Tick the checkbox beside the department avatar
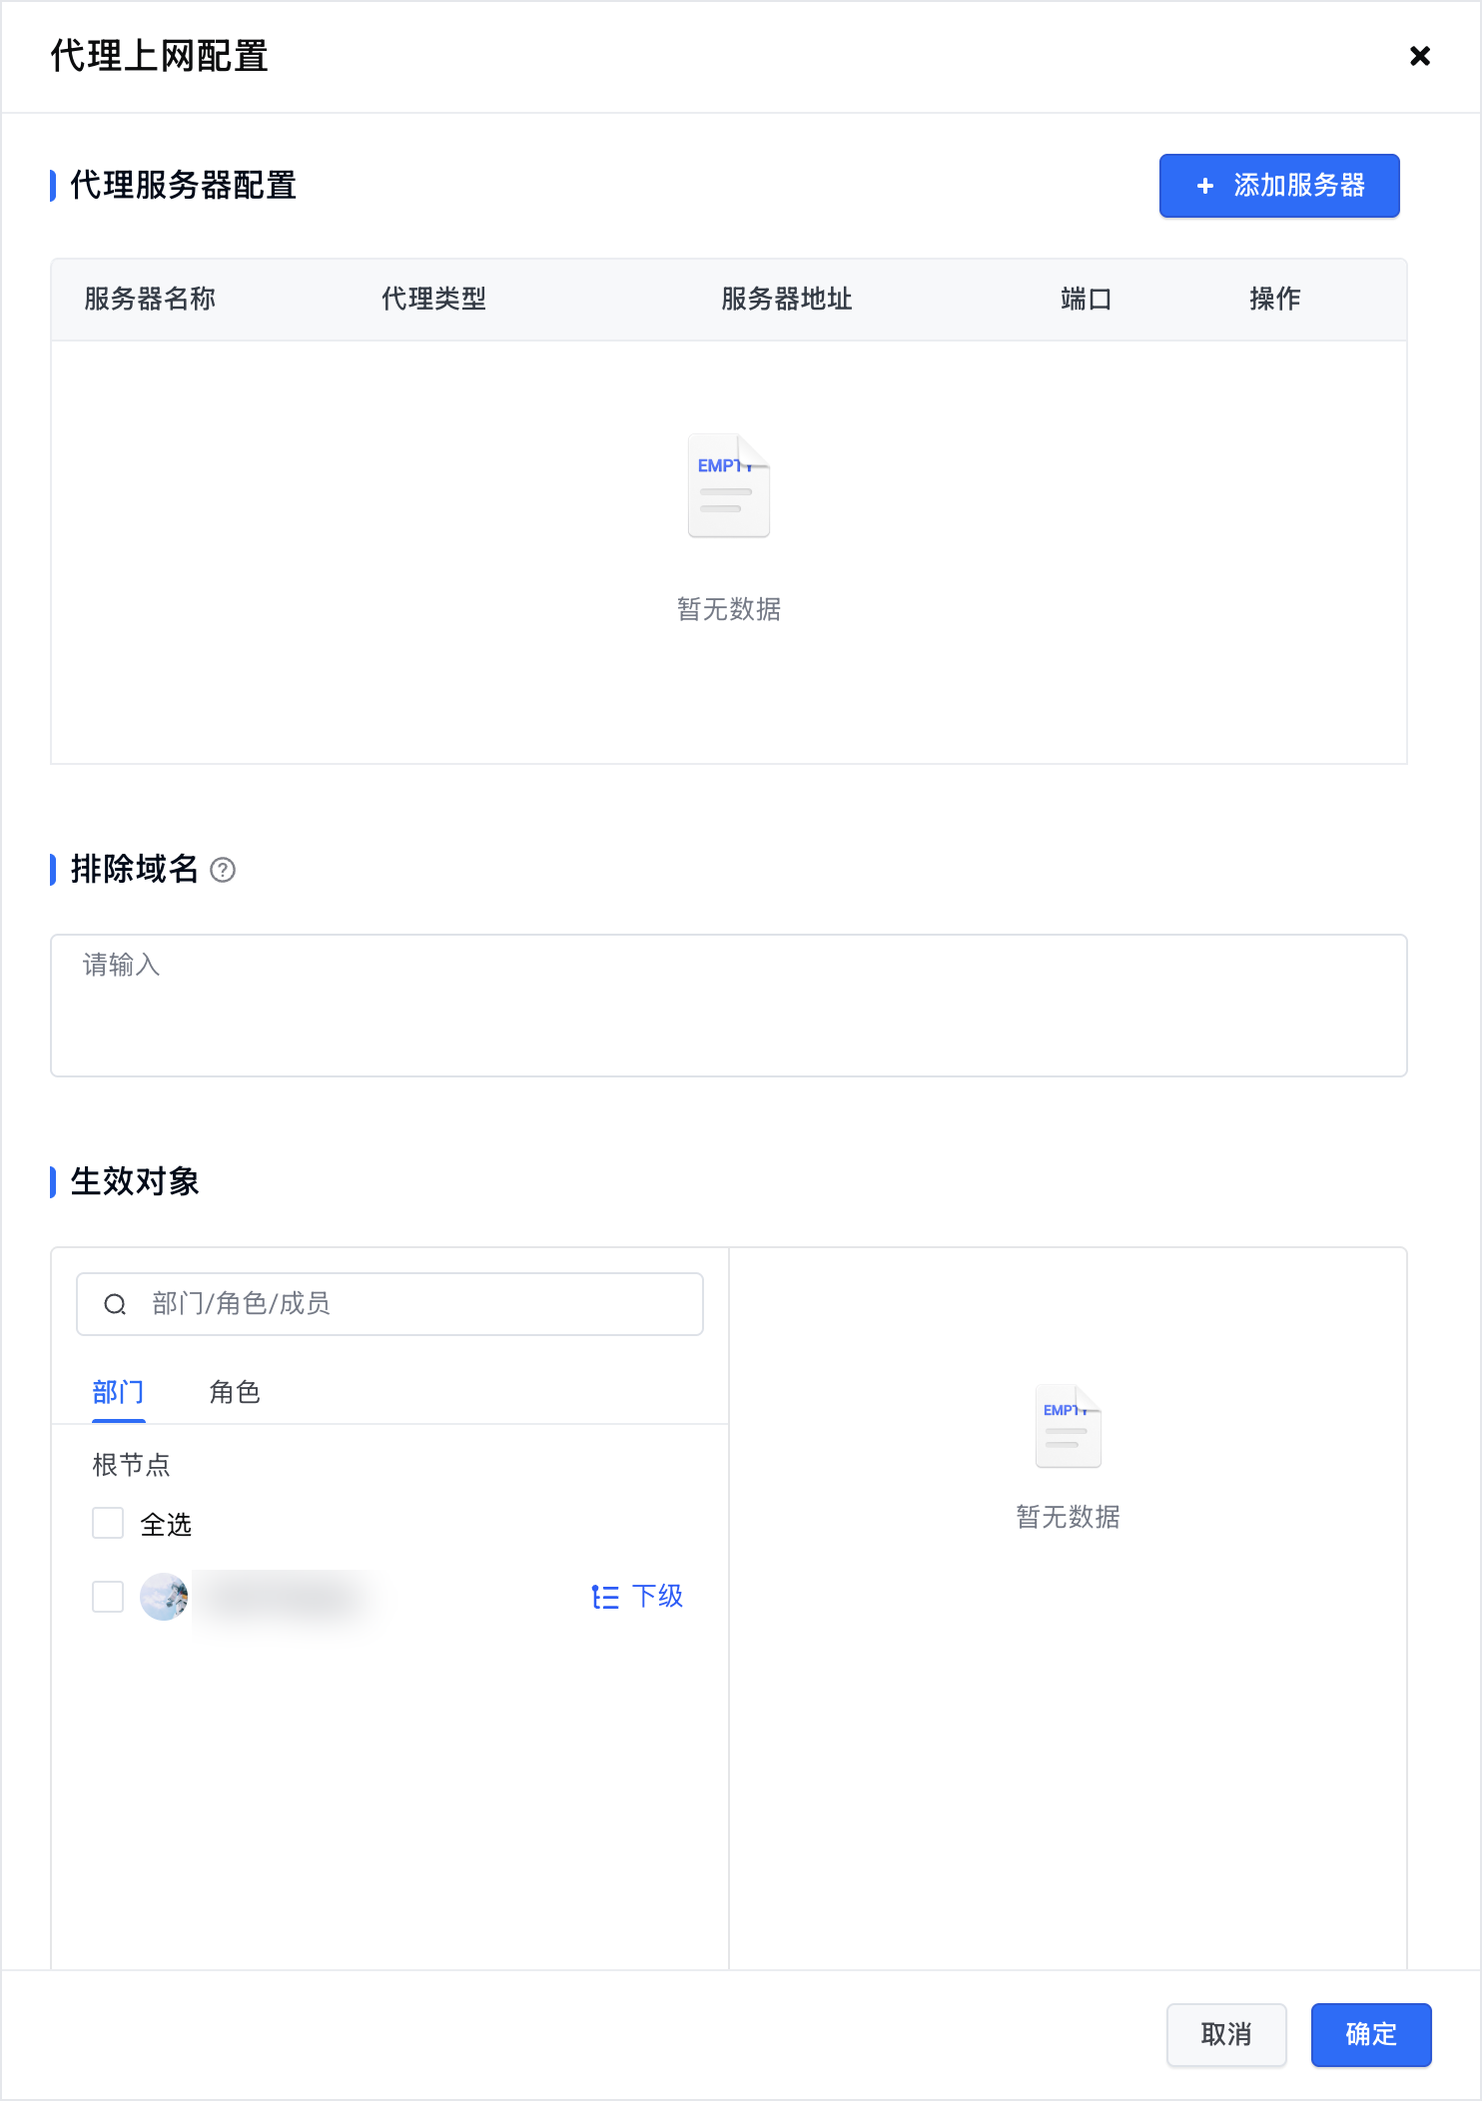 108,1597
